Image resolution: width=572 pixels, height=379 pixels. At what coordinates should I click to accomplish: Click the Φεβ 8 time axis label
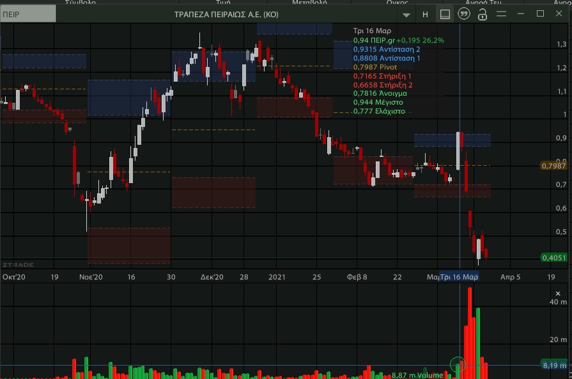[x=357, y=277]
